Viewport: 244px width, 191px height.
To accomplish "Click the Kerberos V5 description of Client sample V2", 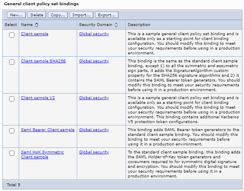I will coord(184,110).
